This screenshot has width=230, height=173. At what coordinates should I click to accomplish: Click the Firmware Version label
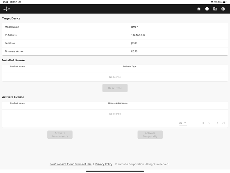point(14,51)
